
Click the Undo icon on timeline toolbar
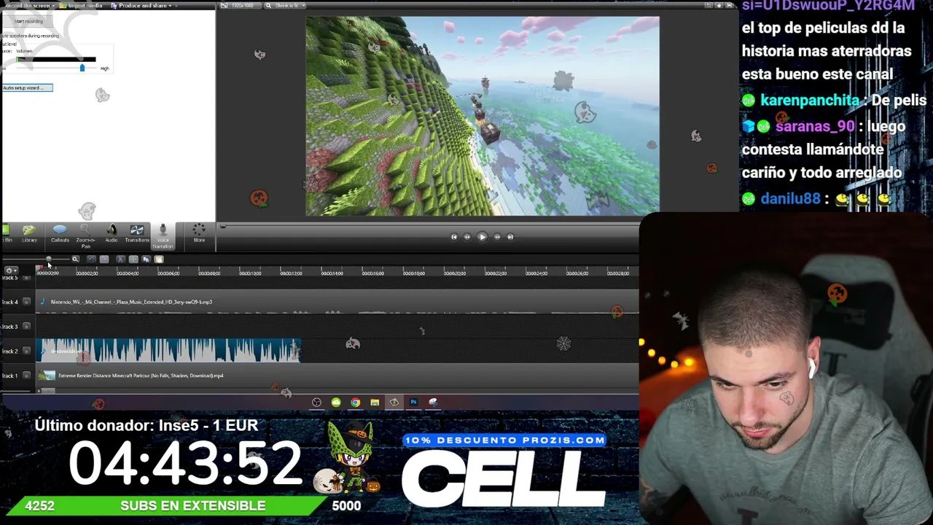tap(91, 259)
